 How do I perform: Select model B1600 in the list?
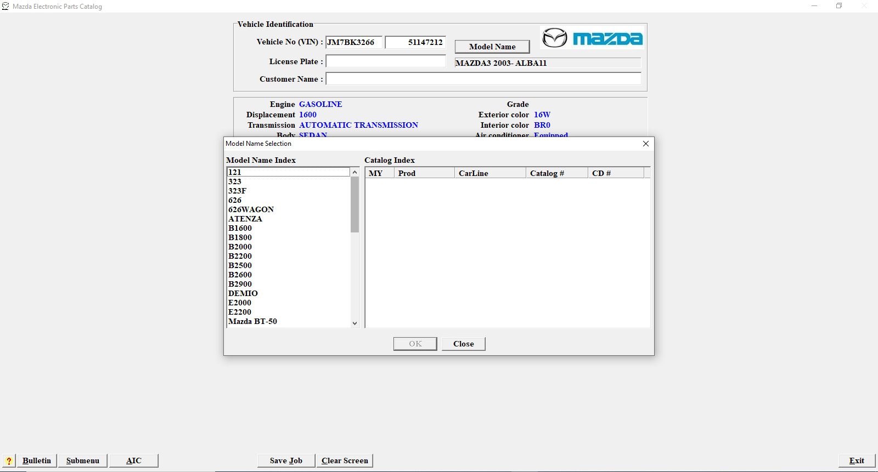(288, 228)
